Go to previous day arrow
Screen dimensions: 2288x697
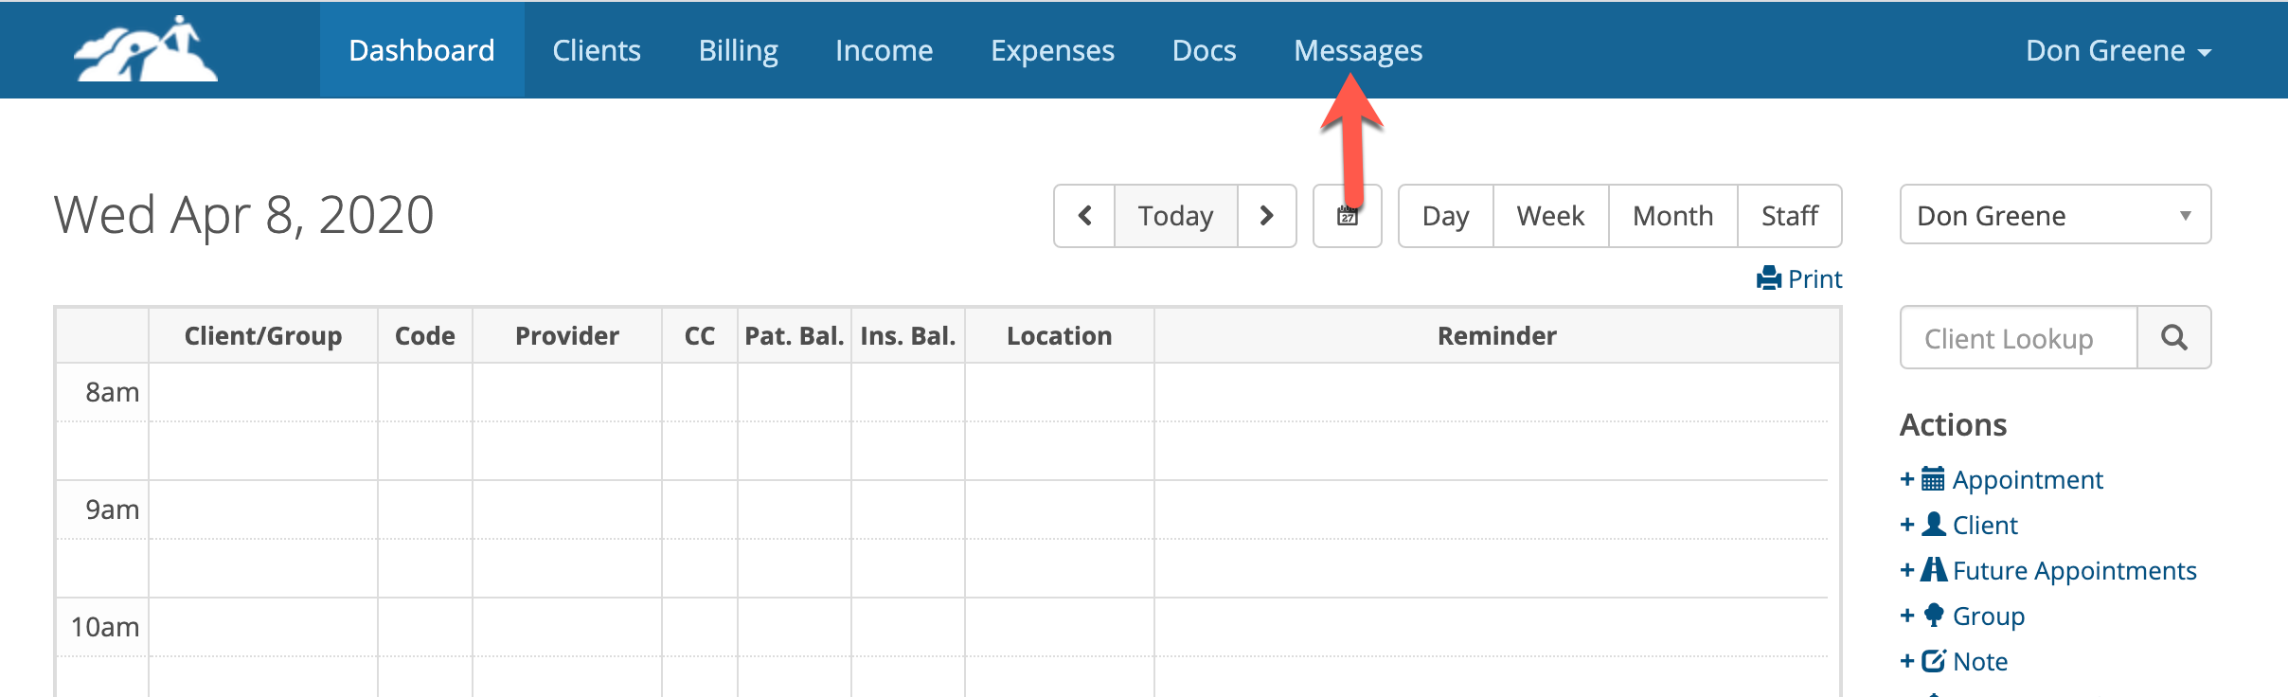coord(1084,216)
